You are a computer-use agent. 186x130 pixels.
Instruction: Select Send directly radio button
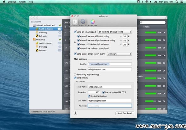click(x=75, y=78)
